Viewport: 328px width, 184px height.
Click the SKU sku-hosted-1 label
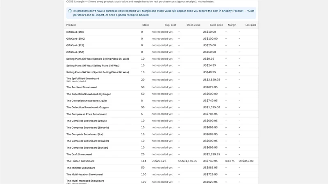click(x=76, y=81)
